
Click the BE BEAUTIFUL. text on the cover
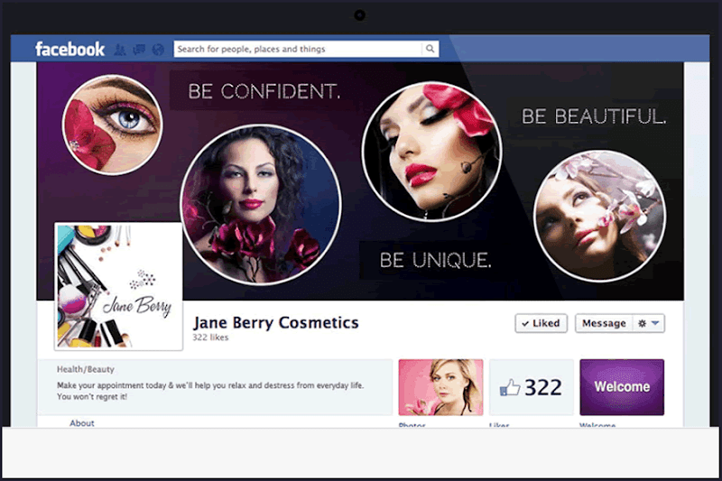coord(594,116)
